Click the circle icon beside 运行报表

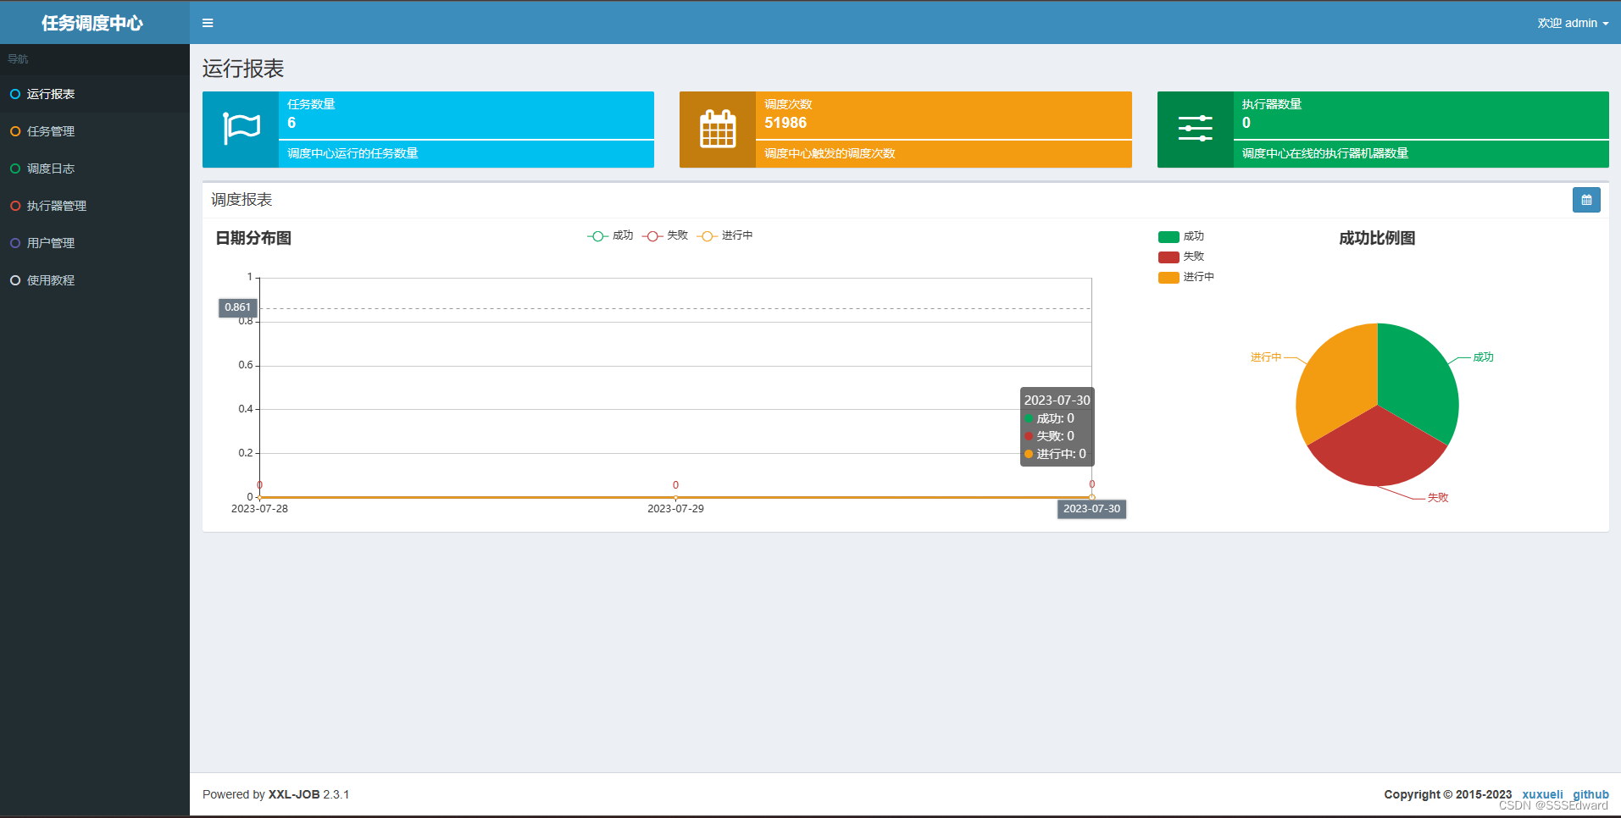(x=15, y=94)
